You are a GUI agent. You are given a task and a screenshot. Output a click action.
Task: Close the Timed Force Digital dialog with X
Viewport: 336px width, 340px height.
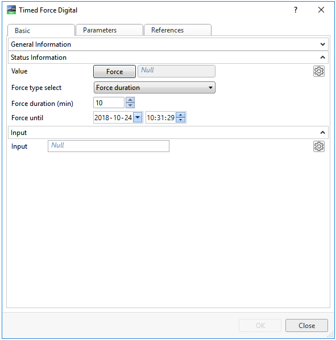point(321,10)
